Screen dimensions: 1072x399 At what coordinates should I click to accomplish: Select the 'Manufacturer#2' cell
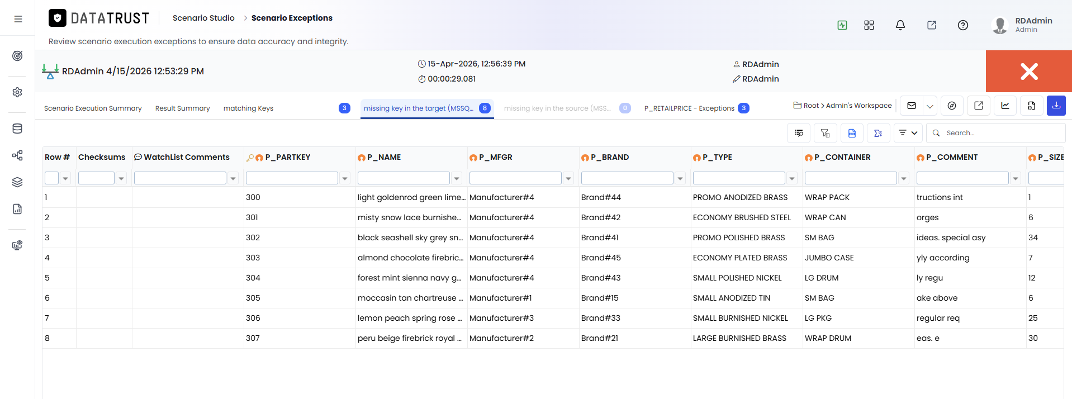click(523, 338)
